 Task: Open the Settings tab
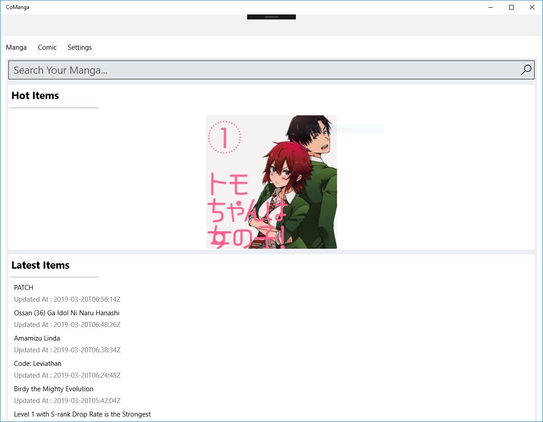click(x=80, y=47)
